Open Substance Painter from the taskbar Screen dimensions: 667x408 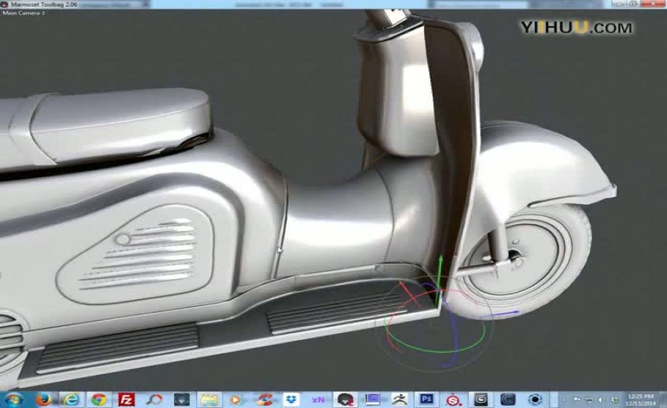tap(454, 400)
